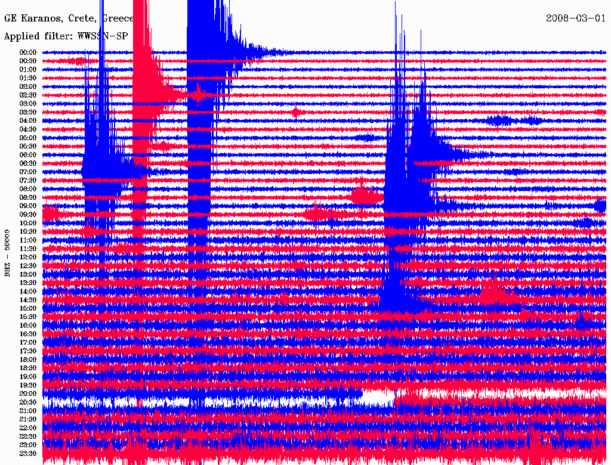Select the 15:30 time label

click(x=28, y=317)
